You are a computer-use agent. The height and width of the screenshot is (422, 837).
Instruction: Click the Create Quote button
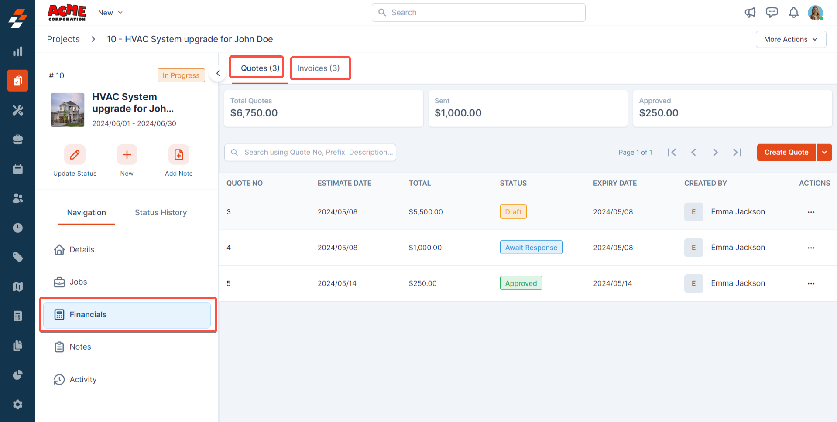[786, 153]
